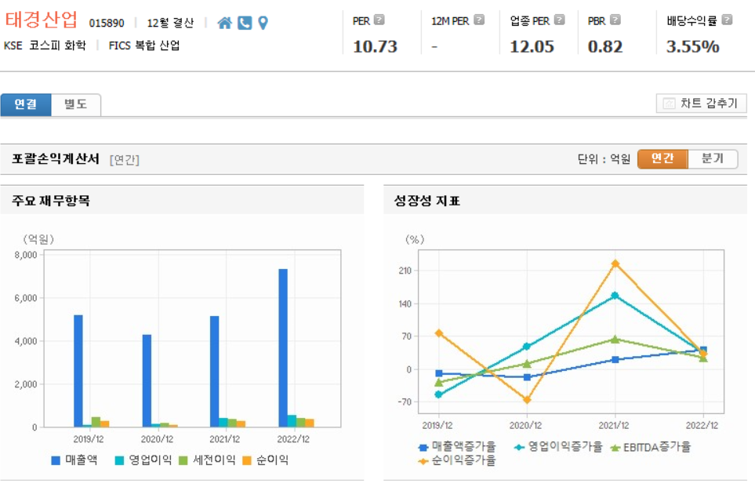This screenshot has width=755, height=487.
Task: Open the company homepage via home icon
Action: click(x=224, y=23)
